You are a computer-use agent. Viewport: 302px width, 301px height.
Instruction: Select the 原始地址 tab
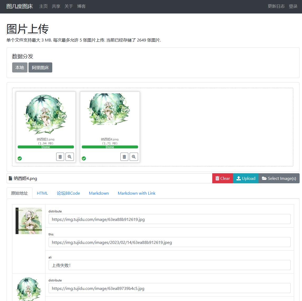pyautogui.click(x=20, y=193)
